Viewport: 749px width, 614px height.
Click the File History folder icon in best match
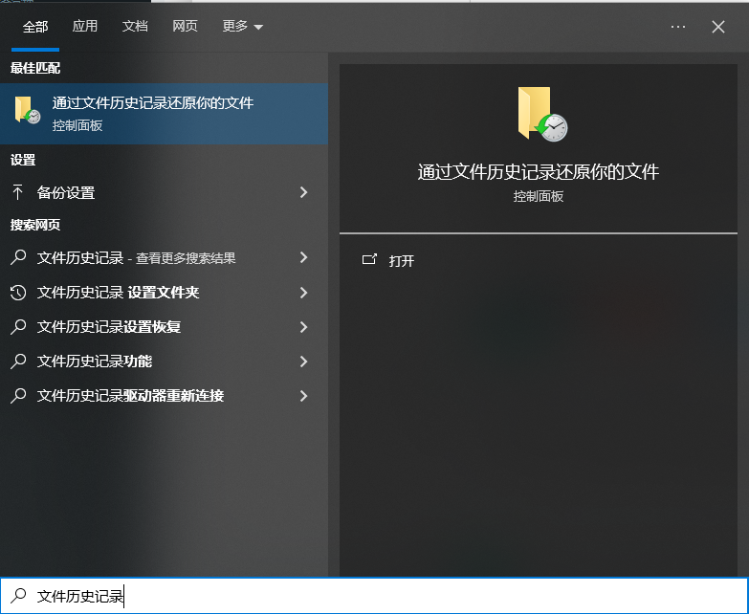(x=27, y=110)
